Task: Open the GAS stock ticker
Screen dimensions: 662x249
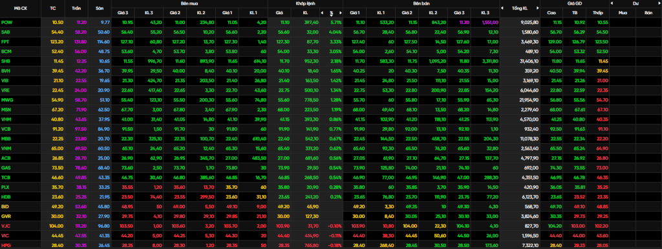Action: pyautogui.click(x=6, y=168)
